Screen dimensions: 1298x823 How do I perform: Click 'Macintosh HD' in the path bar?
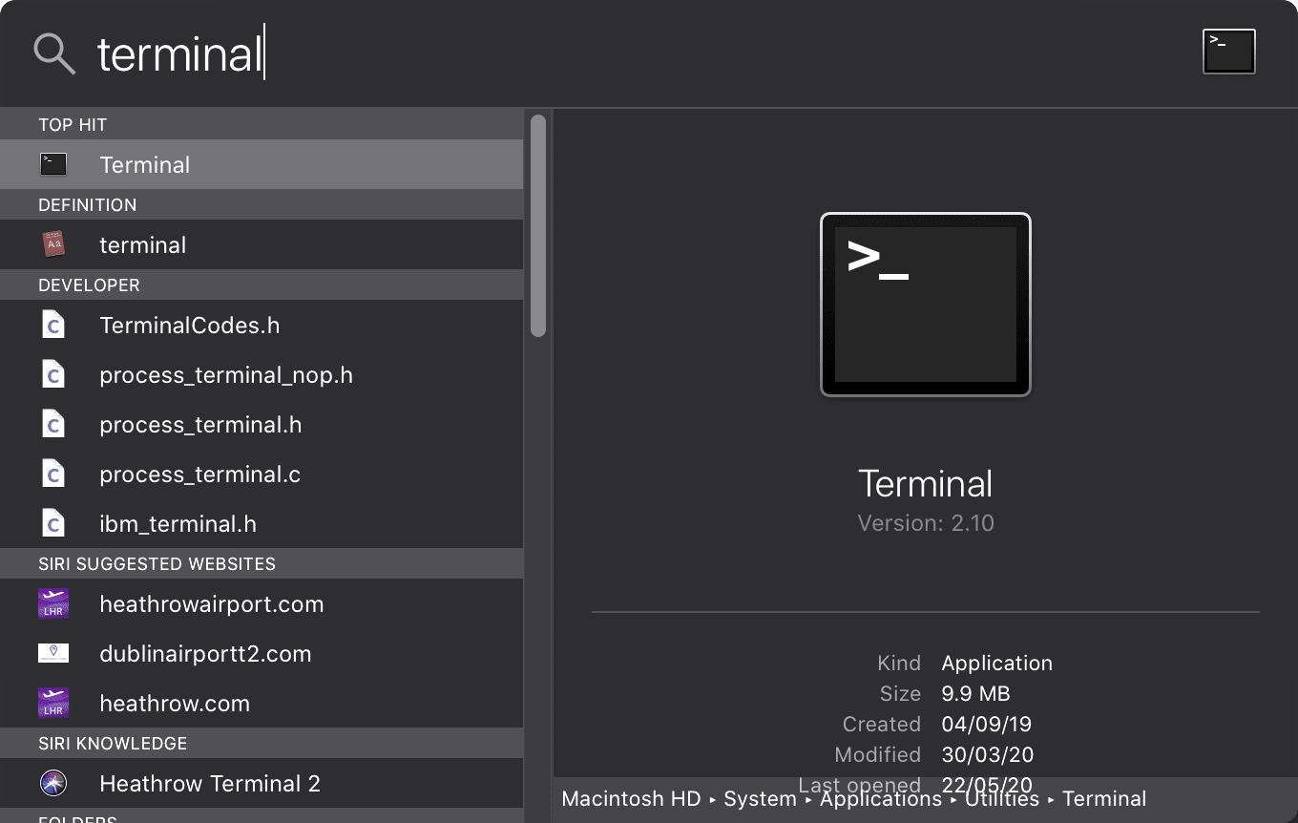631,799
